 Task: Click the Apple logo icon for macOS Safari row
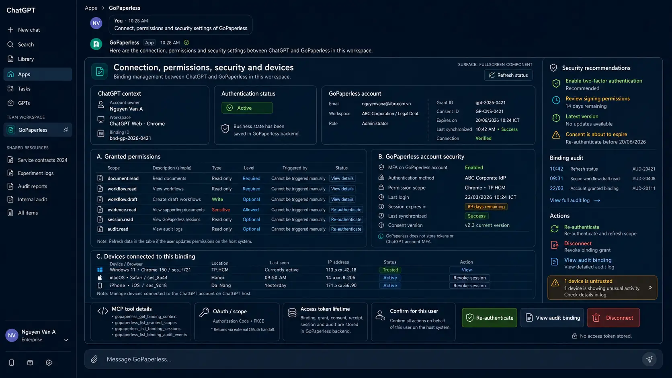point(100,278)
